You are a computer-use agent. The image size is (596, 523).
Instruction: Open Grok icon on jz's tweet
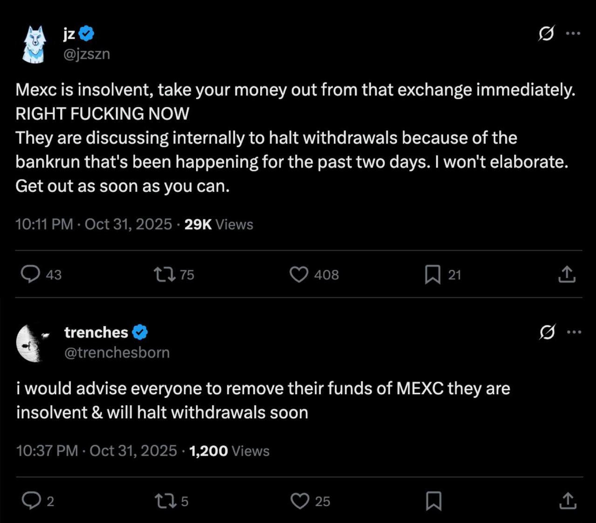[546, 34]
